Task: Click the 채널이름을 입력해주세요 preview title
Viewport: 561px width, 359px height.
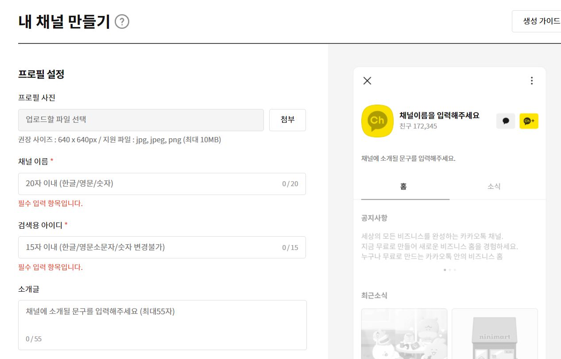Action: (439, 116)
